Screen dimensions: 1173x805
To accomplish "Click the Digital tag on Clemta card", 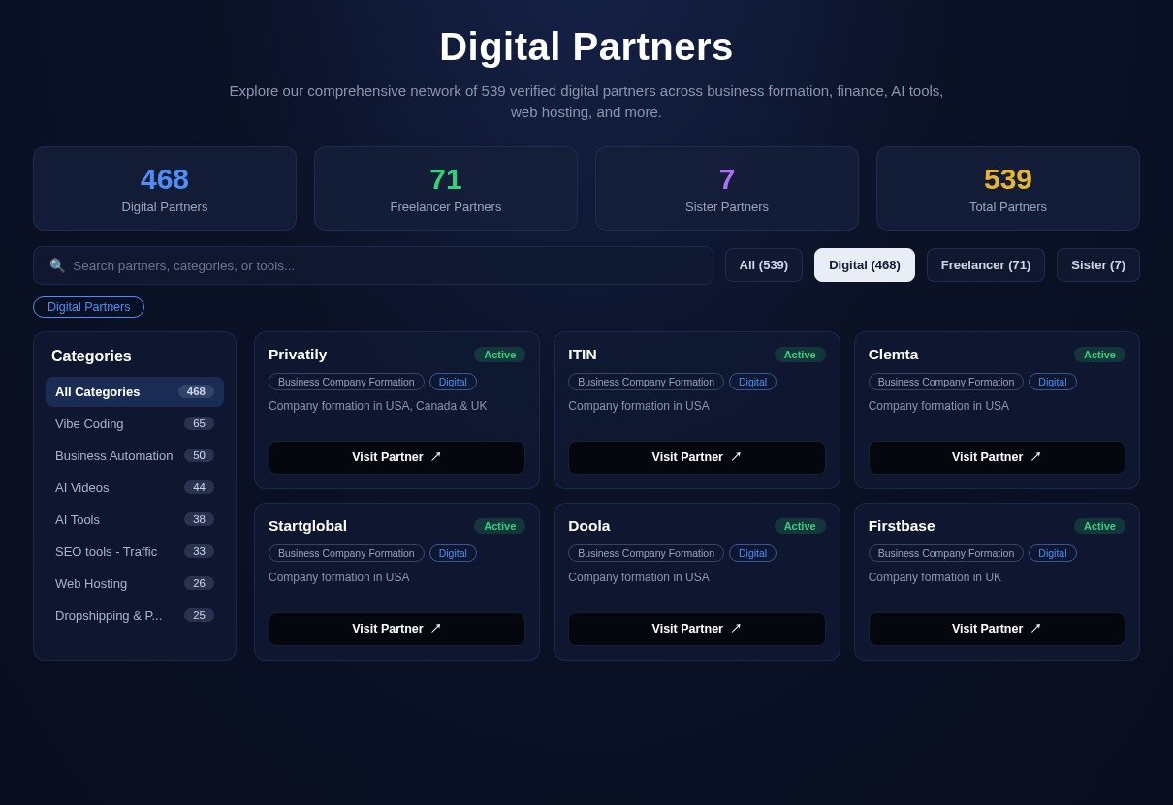I will [x=1053, y=382].
